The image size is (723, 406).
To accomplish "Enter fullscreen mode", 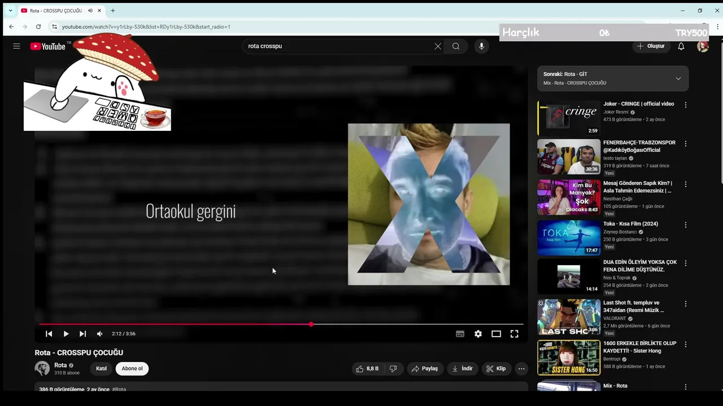I will tap(515, 334).
